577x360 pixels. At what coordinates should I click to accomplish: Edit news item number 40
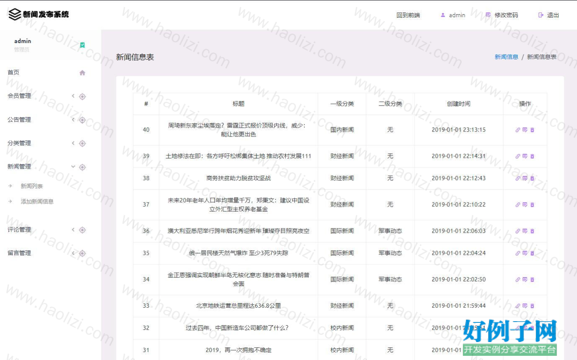coord(525,130)
